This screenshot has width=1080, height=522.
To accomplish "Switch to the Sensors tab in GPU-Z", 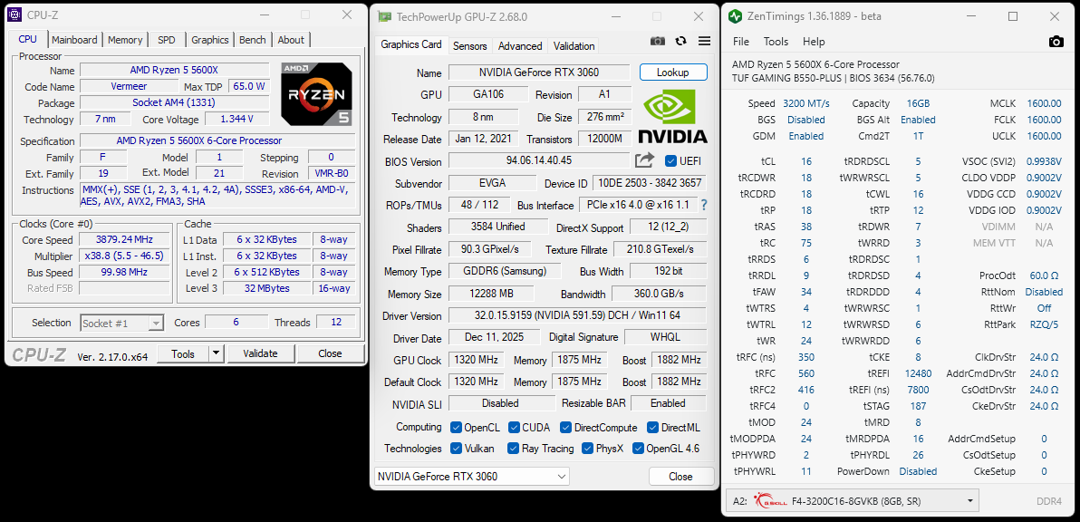I will [469, 46].
